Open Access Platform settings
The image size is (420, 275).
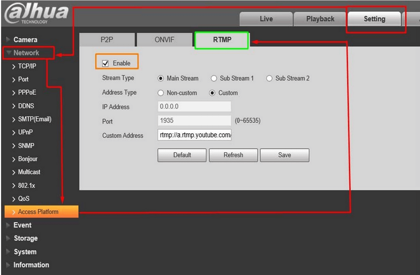click(x=41, y=212)
